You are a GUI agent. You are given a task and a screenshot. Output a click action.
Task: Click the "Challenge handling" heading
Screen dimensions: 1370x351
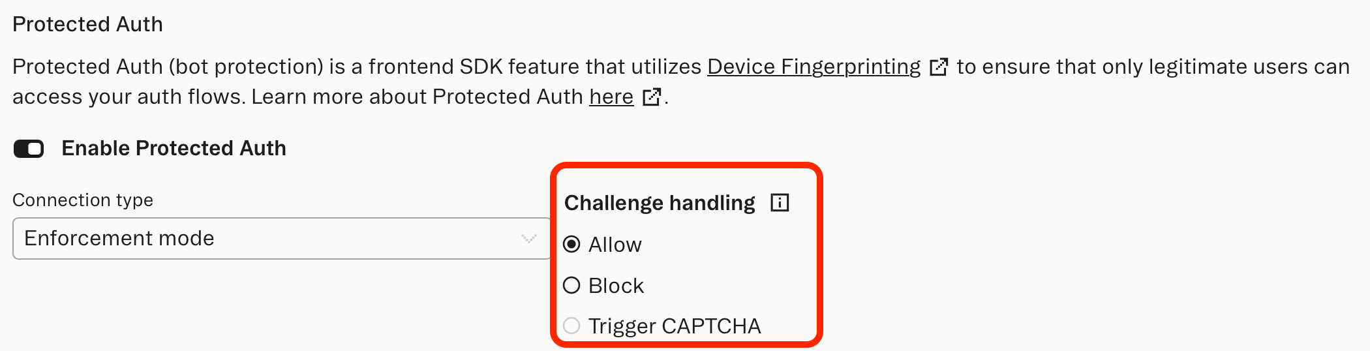[x=660, y=203]
